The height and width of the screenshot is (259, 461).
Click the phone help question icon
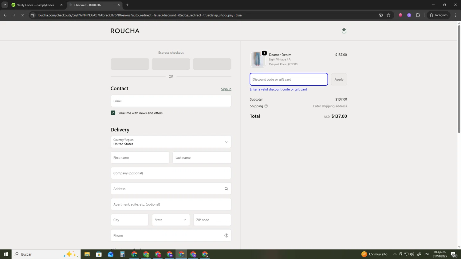point(226,236)
